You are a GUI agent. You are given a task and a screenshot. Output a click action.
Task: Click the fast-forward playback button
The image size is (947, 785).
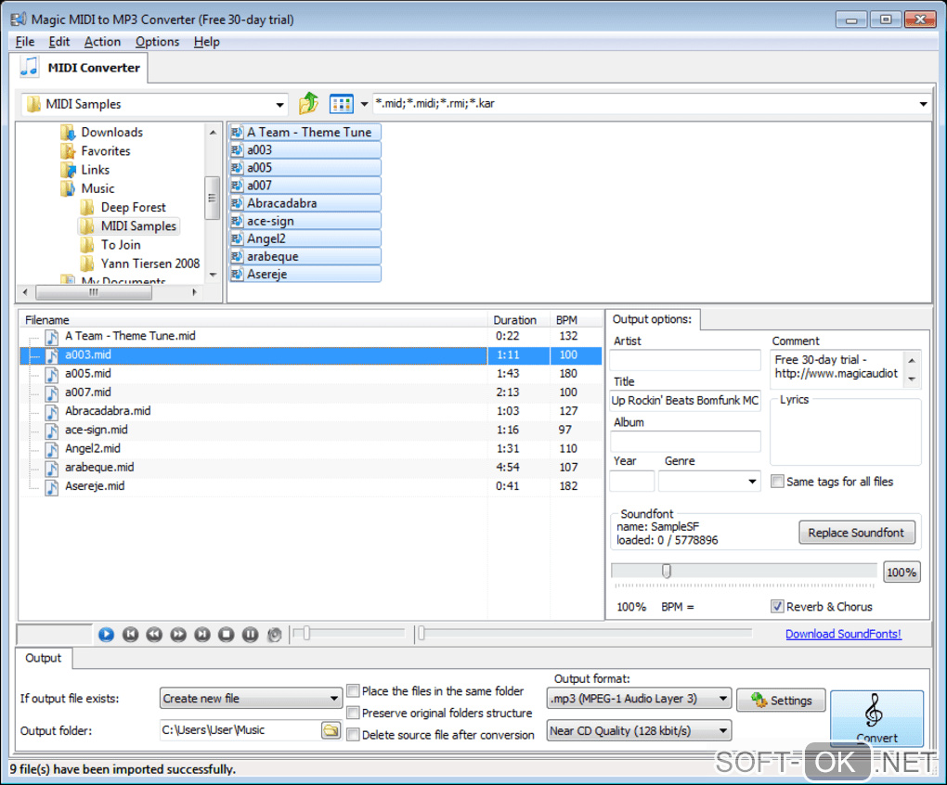[x=178, y=634]
